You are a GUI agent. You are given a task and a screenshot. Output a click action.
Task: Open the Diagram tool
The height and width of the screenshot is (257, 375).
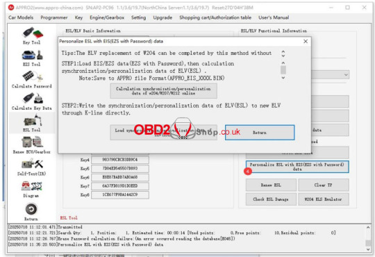(x=31, y=189)
